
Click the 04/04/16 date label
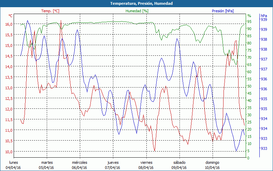click(x=14, y=168)
